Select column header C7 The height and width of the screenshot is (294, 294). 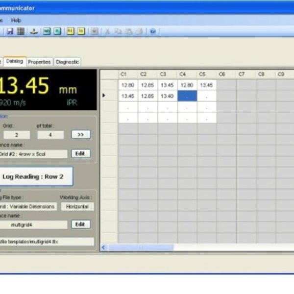point(246,74)
